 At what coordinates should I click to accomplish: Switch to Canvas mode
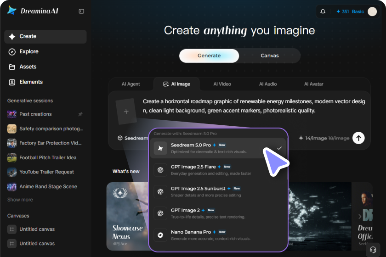click(x=270, y=56)
